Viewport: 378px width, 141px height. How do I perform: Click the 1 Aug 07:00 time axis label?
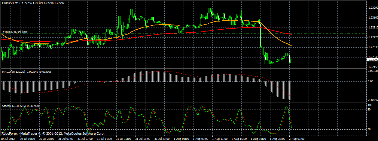pyautogui.click(x=201, y=139)
